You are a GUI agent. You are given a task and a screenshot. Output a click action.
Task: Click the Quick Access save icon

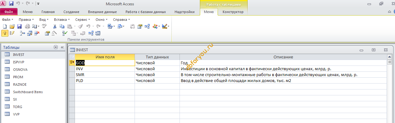click(11, 4)
